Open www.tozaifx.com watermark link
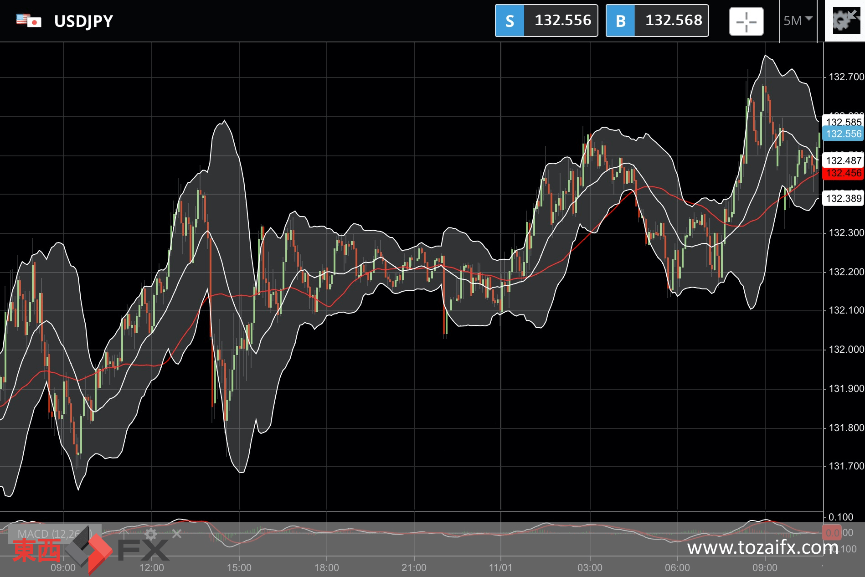865x577 pixels. coord(762,547)
